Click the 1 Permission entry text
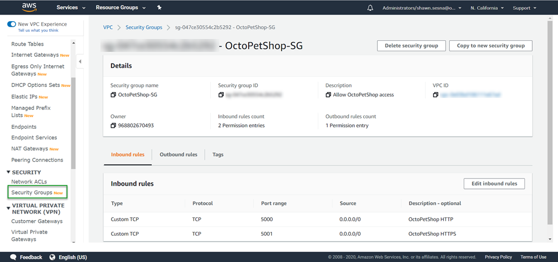 (x=347, y=125)
